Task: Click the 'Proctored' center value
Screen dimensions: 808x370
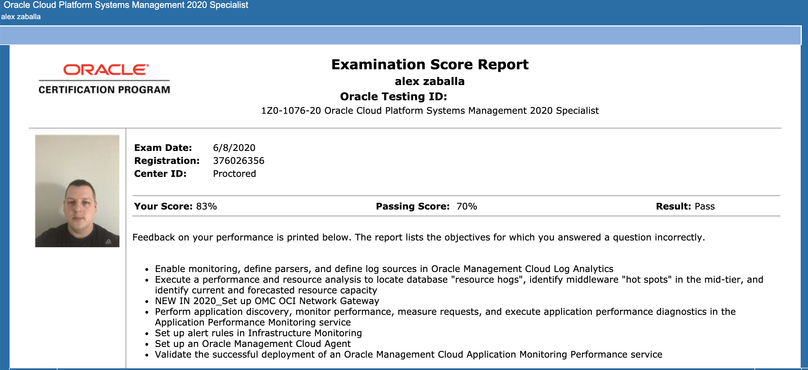Action: tap(234, 174)
